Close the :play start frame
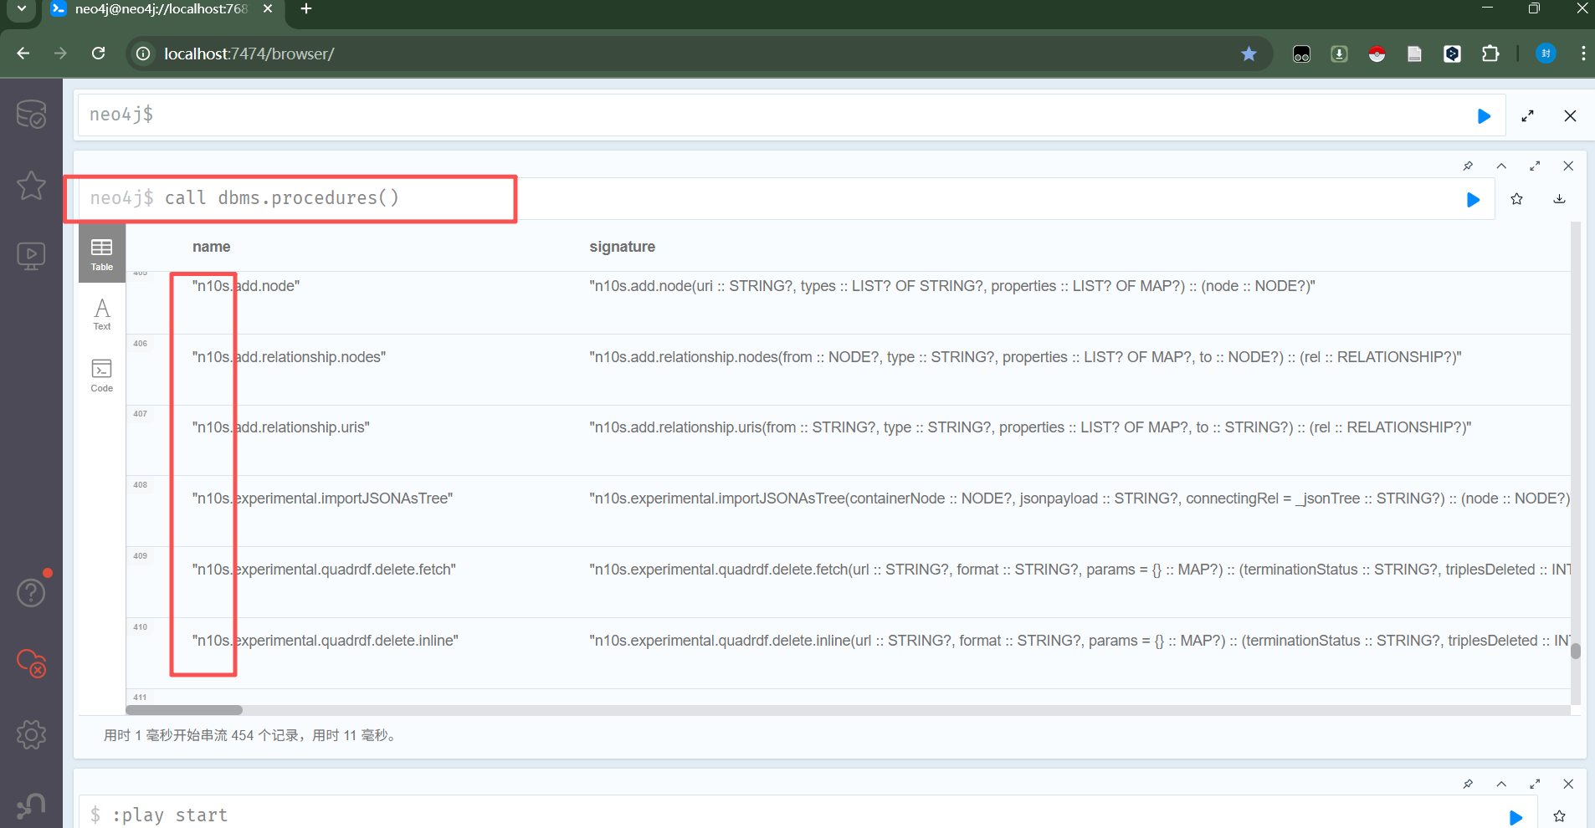 tap(1568, 784)
